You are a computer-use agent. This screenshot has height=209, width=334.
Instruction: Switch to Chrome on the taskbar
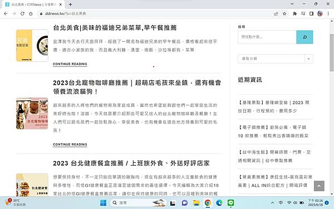tap(208, 203)
